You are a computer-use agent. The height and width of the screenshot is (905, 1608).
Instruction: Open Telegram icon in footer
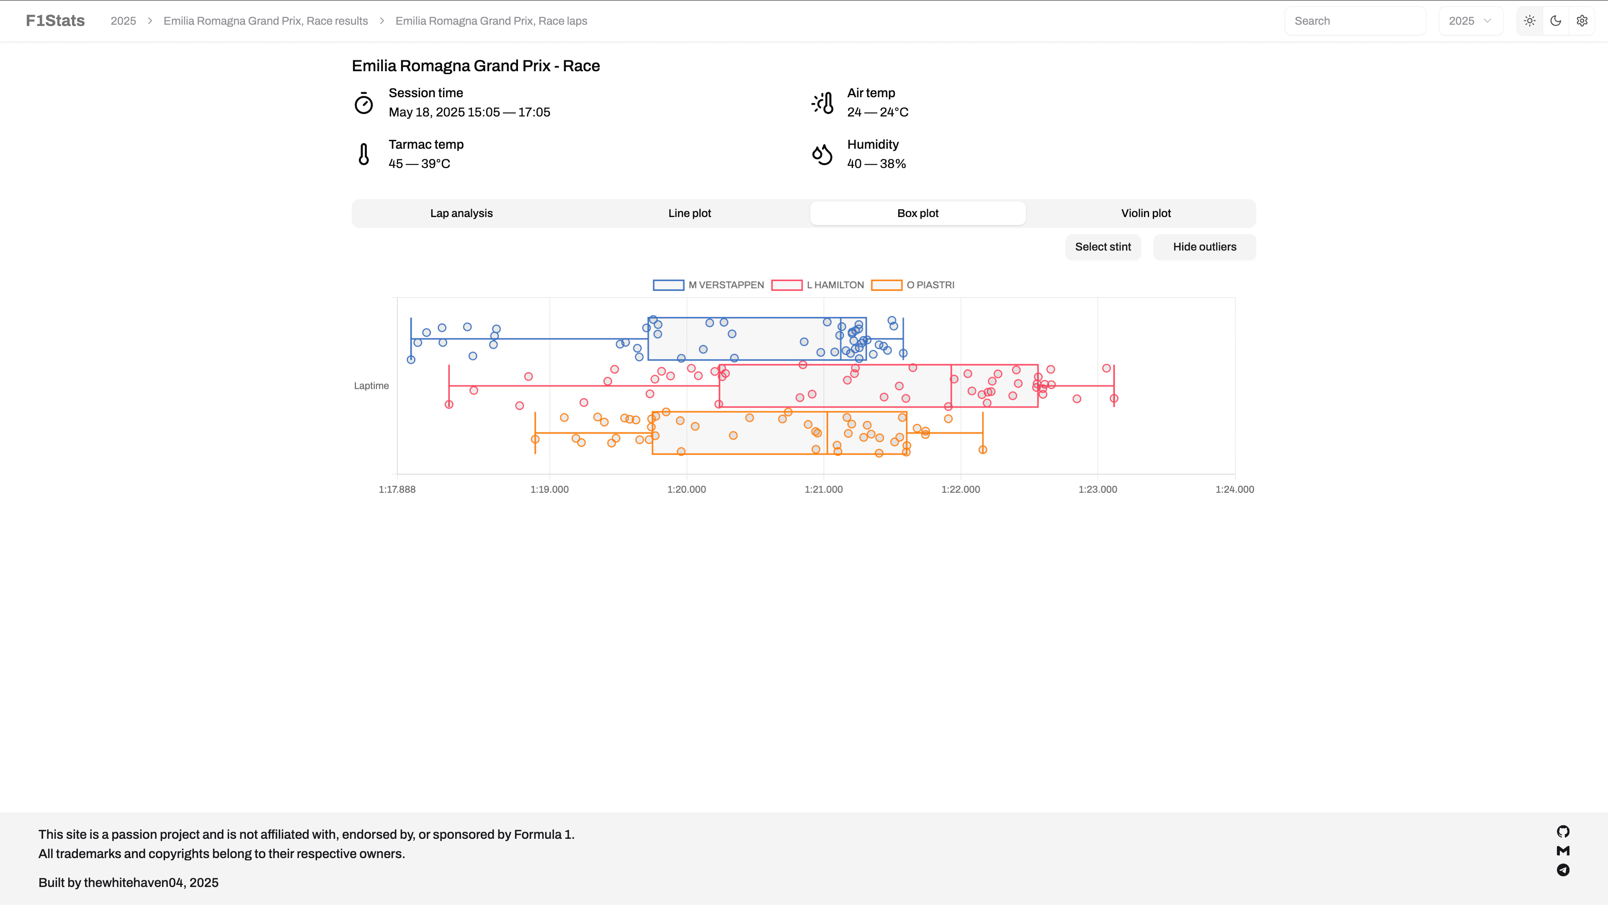(x=1563, y=870)
